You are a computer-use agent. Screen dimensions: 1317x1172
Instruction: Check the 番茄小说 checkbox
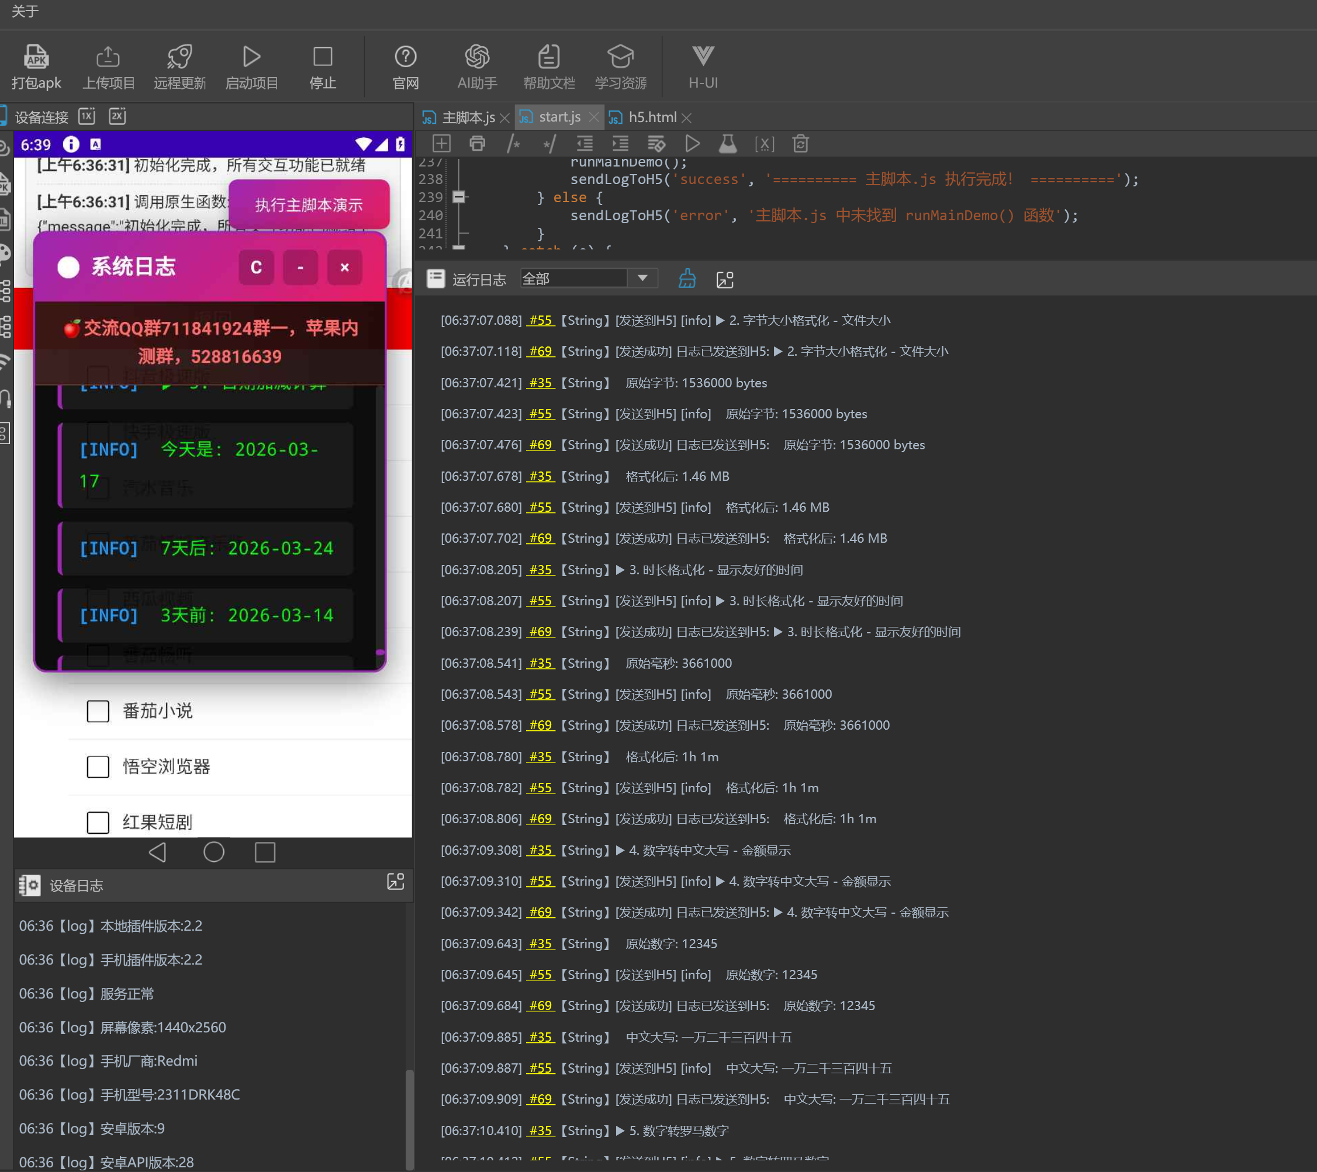tap(98, 711)
